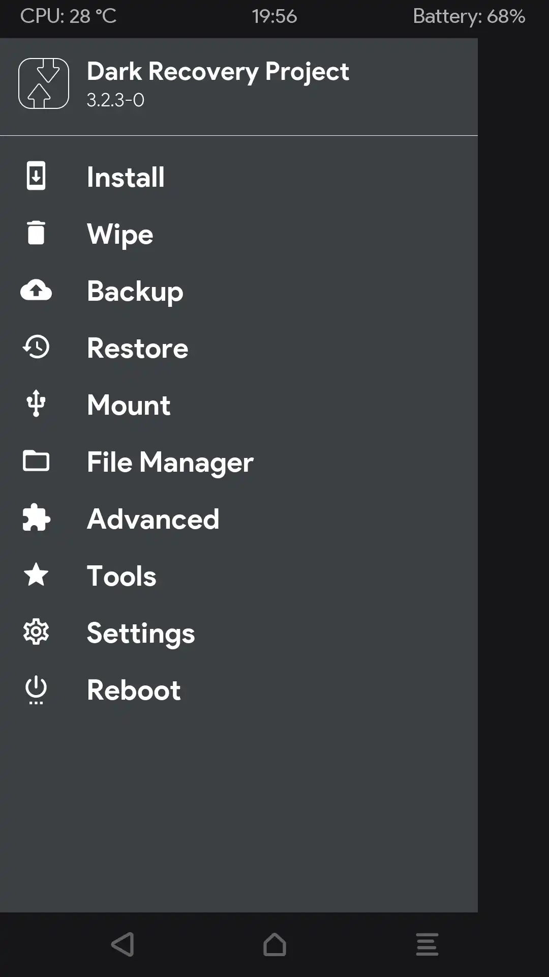The height and width of the screenshot is (977, 549).
Task: Tap the Dark Recovery Project logo
Action: (44, 83)
